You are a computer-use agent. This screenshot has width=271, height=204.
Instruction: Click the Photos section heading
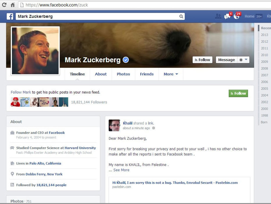tap(17, 201)
